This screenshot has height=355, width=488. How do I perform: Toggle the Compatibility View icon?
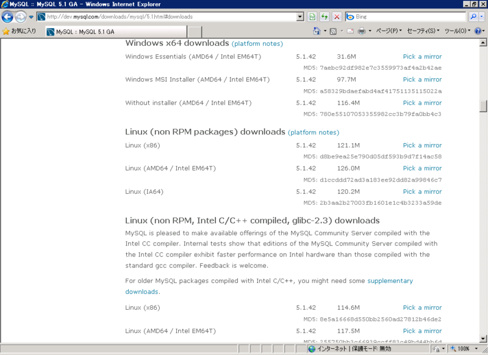point(312,17)
